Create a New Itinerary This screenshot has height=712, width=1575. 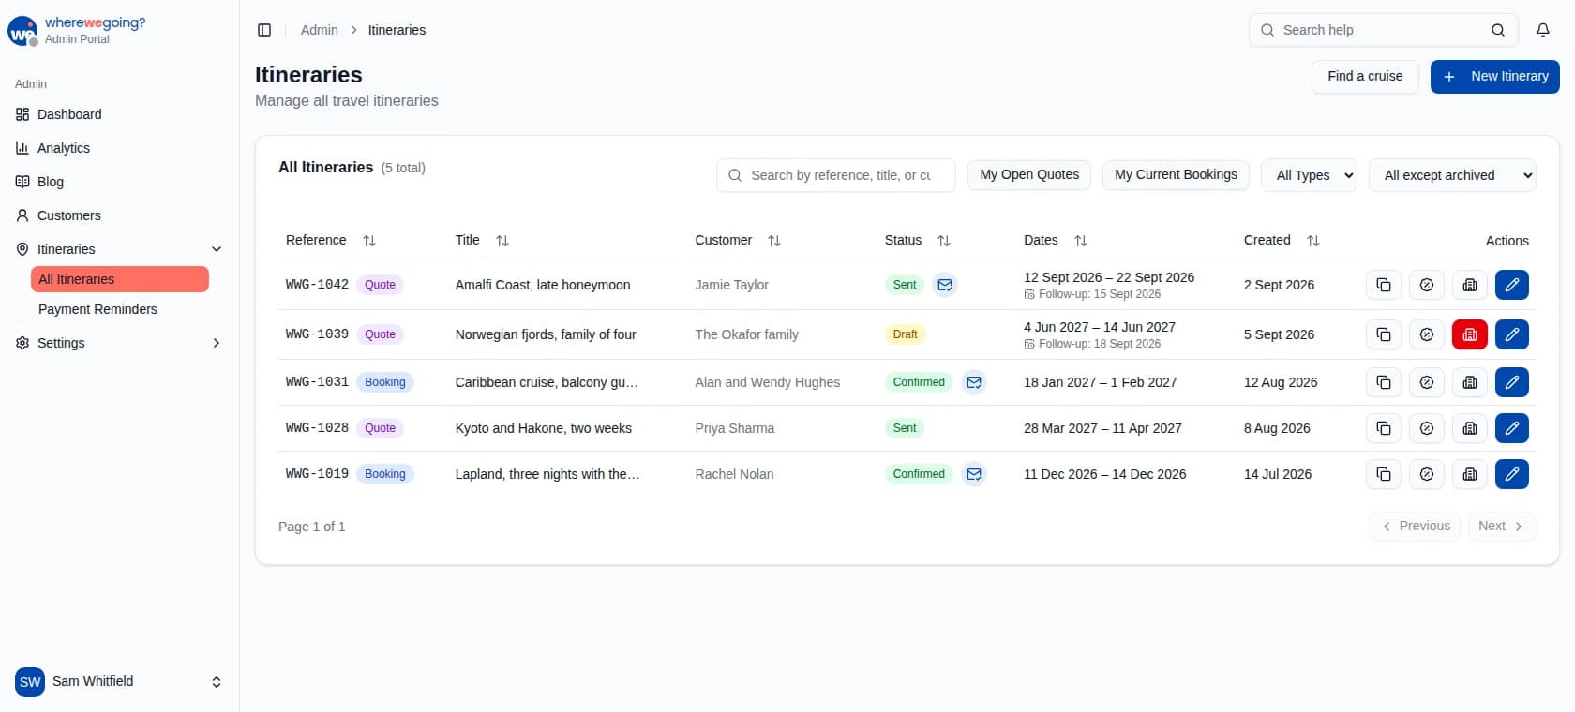pos(1495,77)
